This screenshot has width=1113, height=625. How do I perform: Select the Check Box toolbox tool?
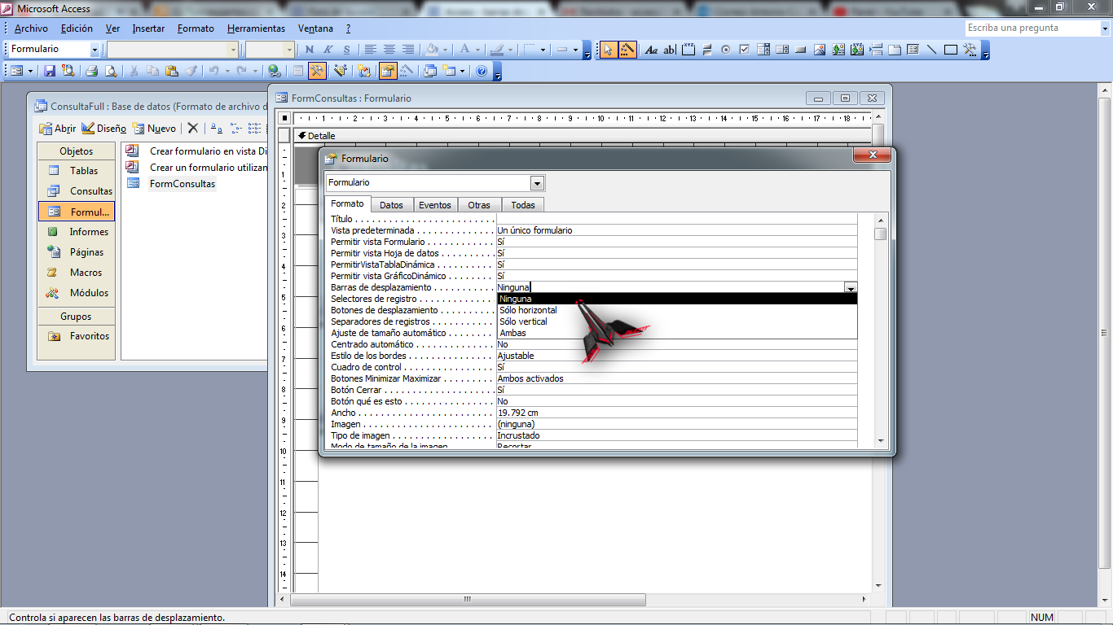(744, 50)
